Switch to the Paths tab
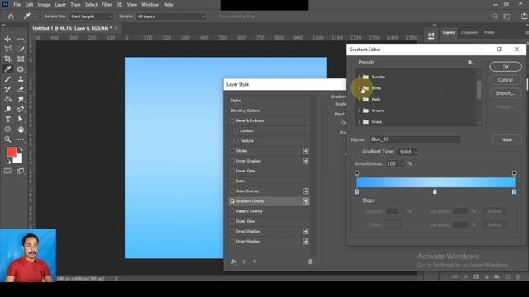 pos(489,32)
